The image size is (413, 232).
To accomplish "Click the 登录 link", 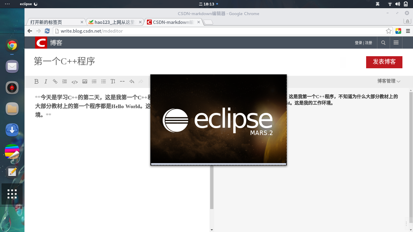I will (359, 43).
